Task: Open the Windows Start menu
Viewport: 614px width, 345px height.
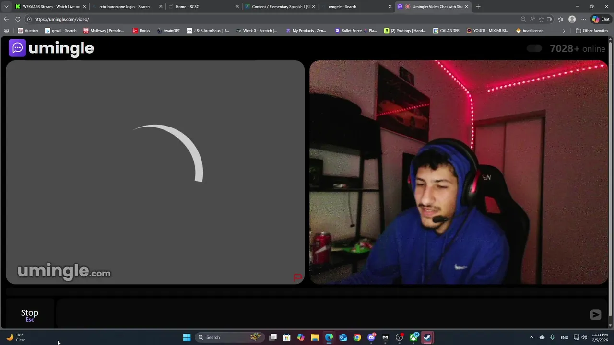Action: 187,337
